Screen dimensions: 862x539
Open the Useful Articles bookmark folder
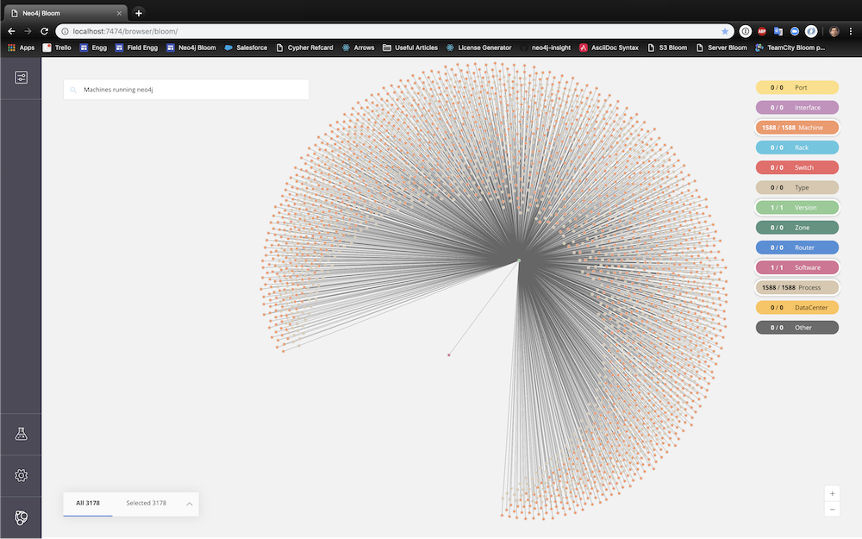(410, 47)
